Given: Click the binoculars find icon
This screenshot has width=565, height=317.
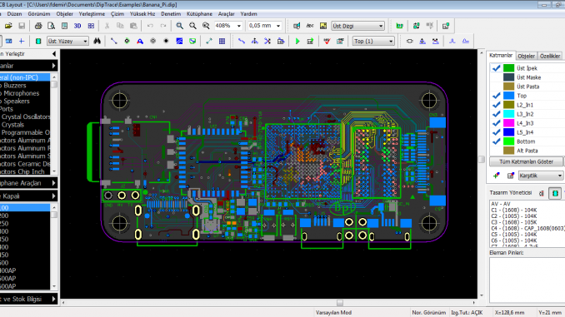Looking at the screenshot, I should [97, 42].
